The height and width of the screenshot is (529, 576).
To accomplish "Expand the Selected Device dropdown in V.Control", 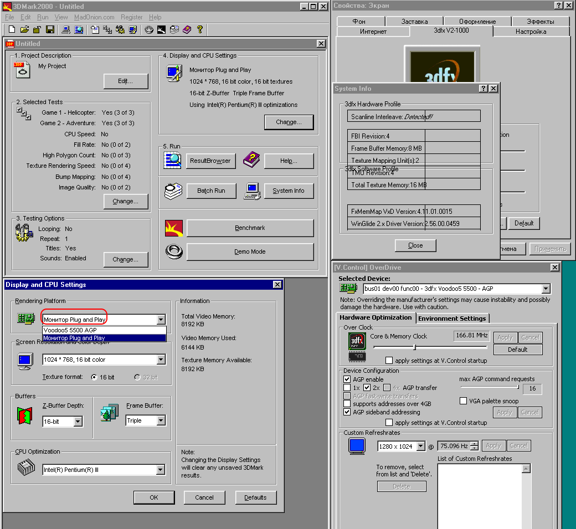I will (x=546, y=289).
